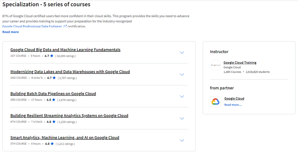This screenshot has width=298, height=154.
Task: Click the external link icon beside Data Engineer
Action: [65, 26]
